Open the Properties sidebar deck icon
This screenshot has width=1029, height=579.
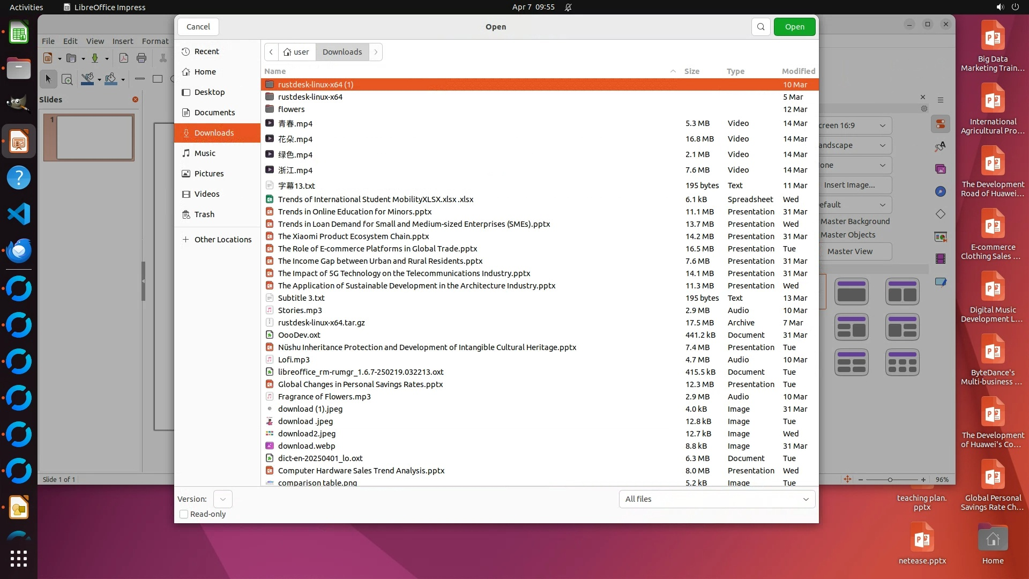point(941,124)
